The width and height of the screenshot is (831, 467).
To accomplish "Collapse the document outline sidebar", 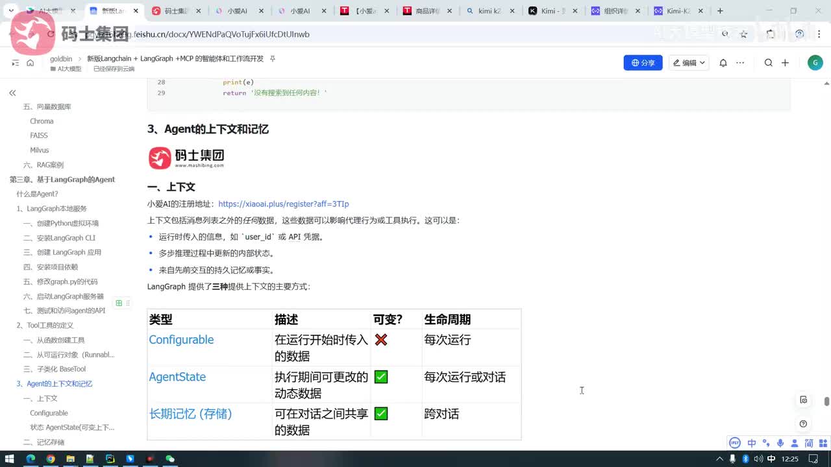I will (12, 93).
